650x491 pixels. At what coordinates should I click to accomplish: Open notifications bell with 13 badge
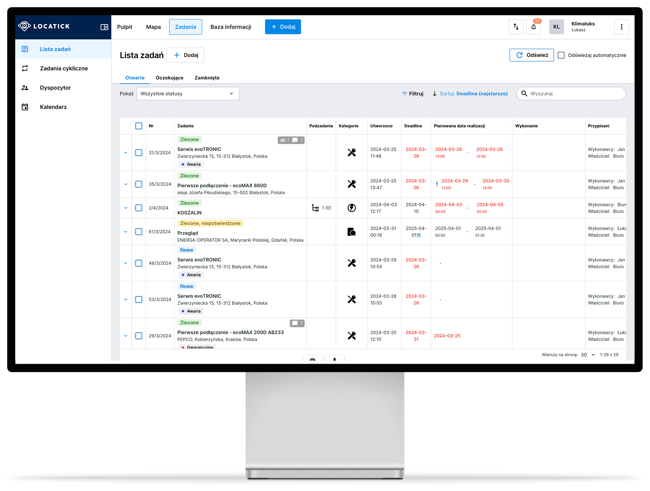click(533, 27)
